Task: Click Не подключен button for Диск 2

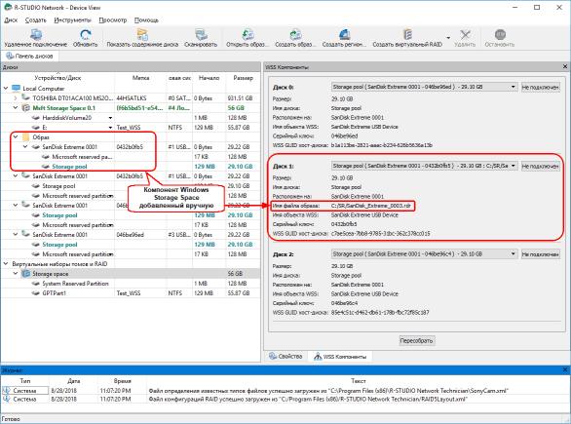Action: point(541,254)
